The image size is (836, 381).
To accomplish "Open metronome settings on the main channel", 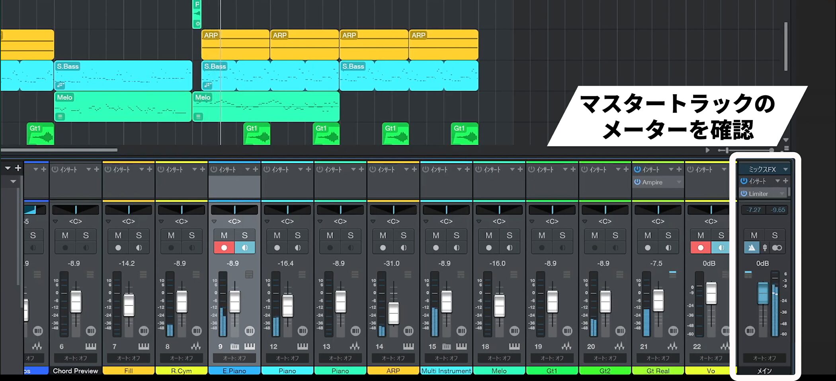I will tap(765, 248).
